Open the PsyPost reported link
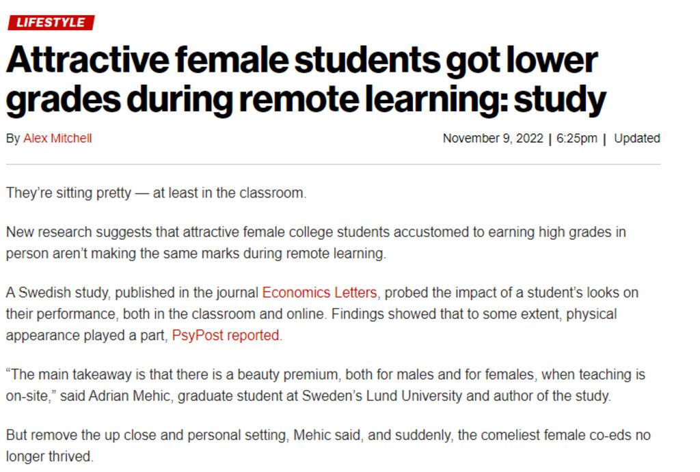The height and width of the screenshot is (472, 700). click(226, 335)
